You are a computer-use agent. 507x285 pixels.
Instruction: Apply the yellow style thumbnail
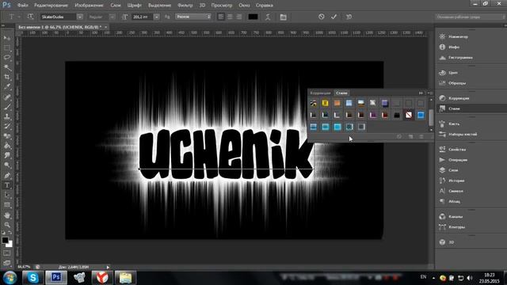(325, 103)
